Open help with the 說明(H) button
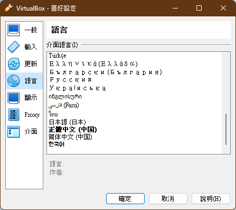This screenshot has height=210, width=236. [211, 199]
